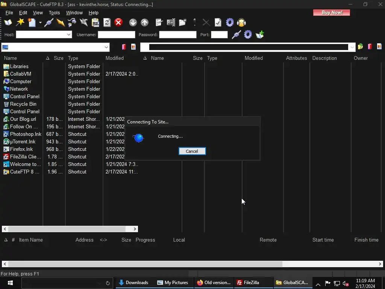Open the Windows Start button
The height and width of the screenshot is (289, 385).
click(x=10, y=283)
